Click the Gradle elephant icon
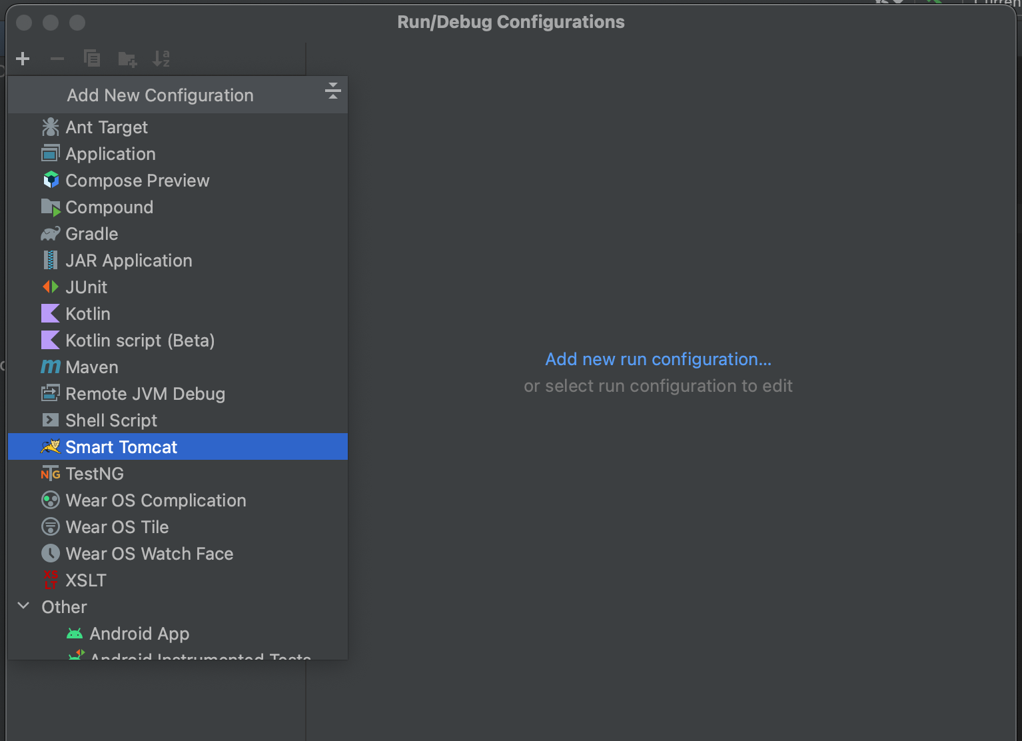 pos(51,234)
